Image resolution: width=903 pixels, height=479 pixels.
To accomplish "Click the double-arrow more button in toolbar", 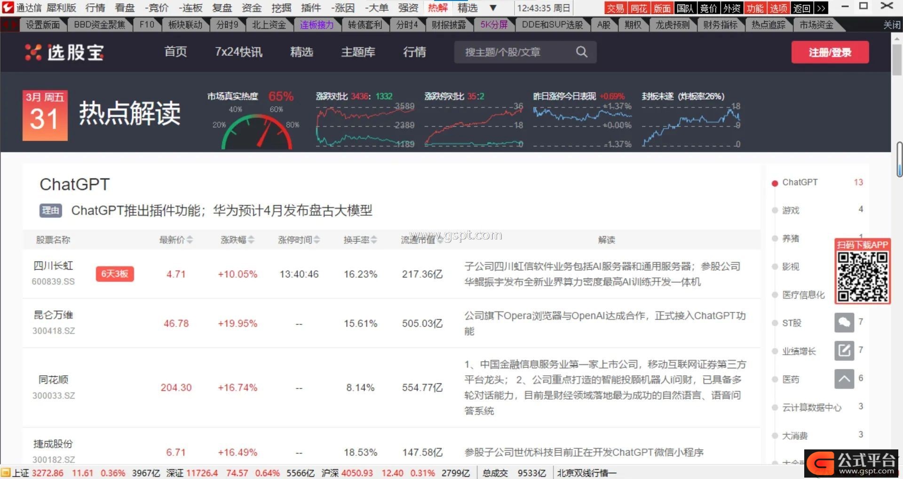I will 821,8.
